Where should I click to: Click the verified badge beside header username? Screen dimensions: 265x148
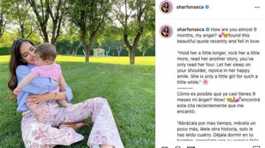coord(207,7)
